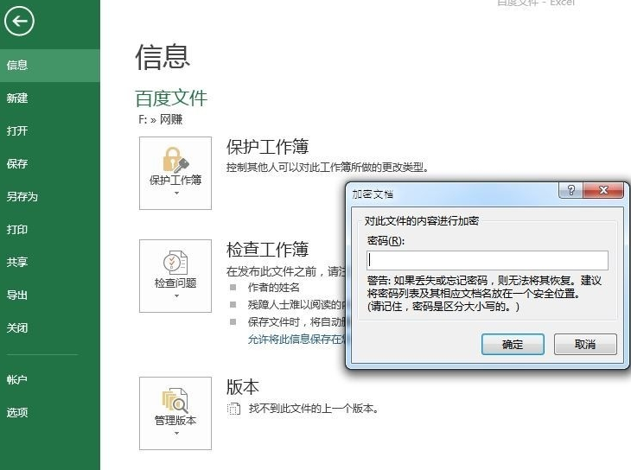Expand the 保护工作簿 dropdown arrow

pyautogui.click(x=176, y=194)
